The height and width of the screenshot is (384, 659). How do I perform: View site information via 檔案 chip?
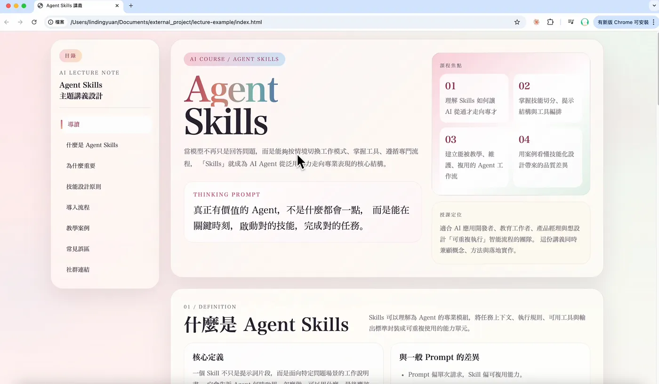tap(56, 22)
